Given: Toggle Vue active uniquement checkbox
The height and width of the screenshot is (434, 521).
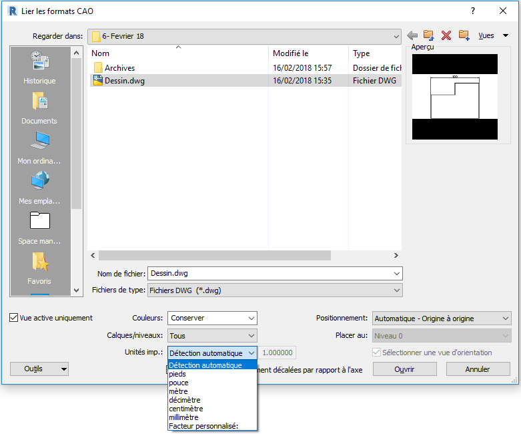Looking at the screenshot, I should pos(13,318).
